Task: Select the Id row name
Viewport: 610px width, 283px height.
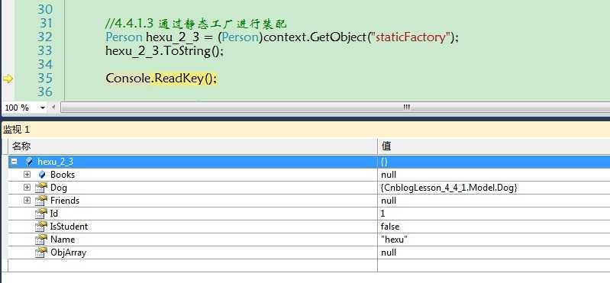Action: click(x=54, y=214)
